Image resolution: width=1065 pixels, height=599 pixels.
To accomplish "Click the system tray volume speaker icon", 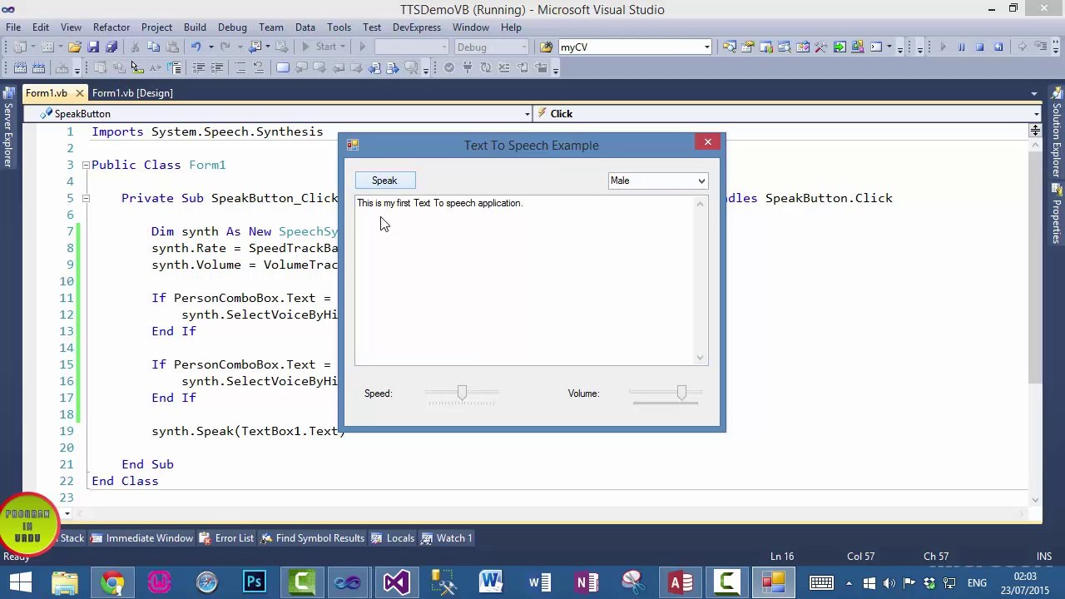I will point(889,583).
